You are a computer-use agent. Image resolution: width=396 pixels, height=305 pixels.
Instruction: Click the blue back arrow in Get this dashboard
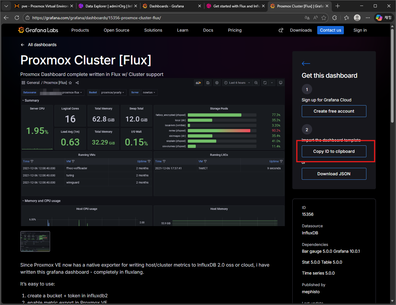(306, 64)
